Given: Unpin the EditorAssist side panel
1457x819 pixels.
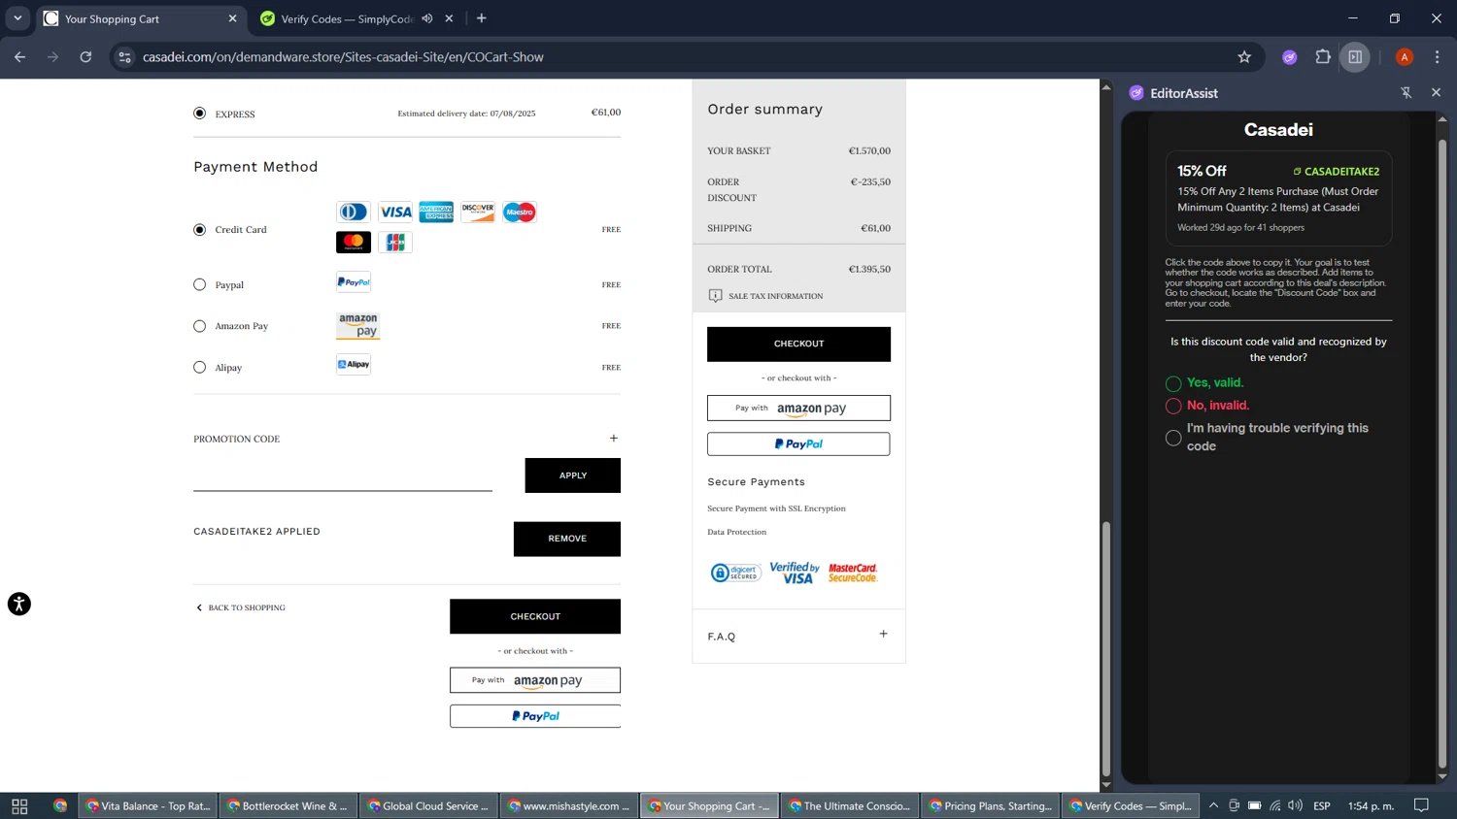Looking at the screenshot, I should 1406,93.
